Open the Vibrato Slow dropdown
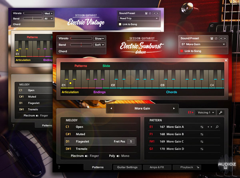240x178 pixels. tap(99, 38)
